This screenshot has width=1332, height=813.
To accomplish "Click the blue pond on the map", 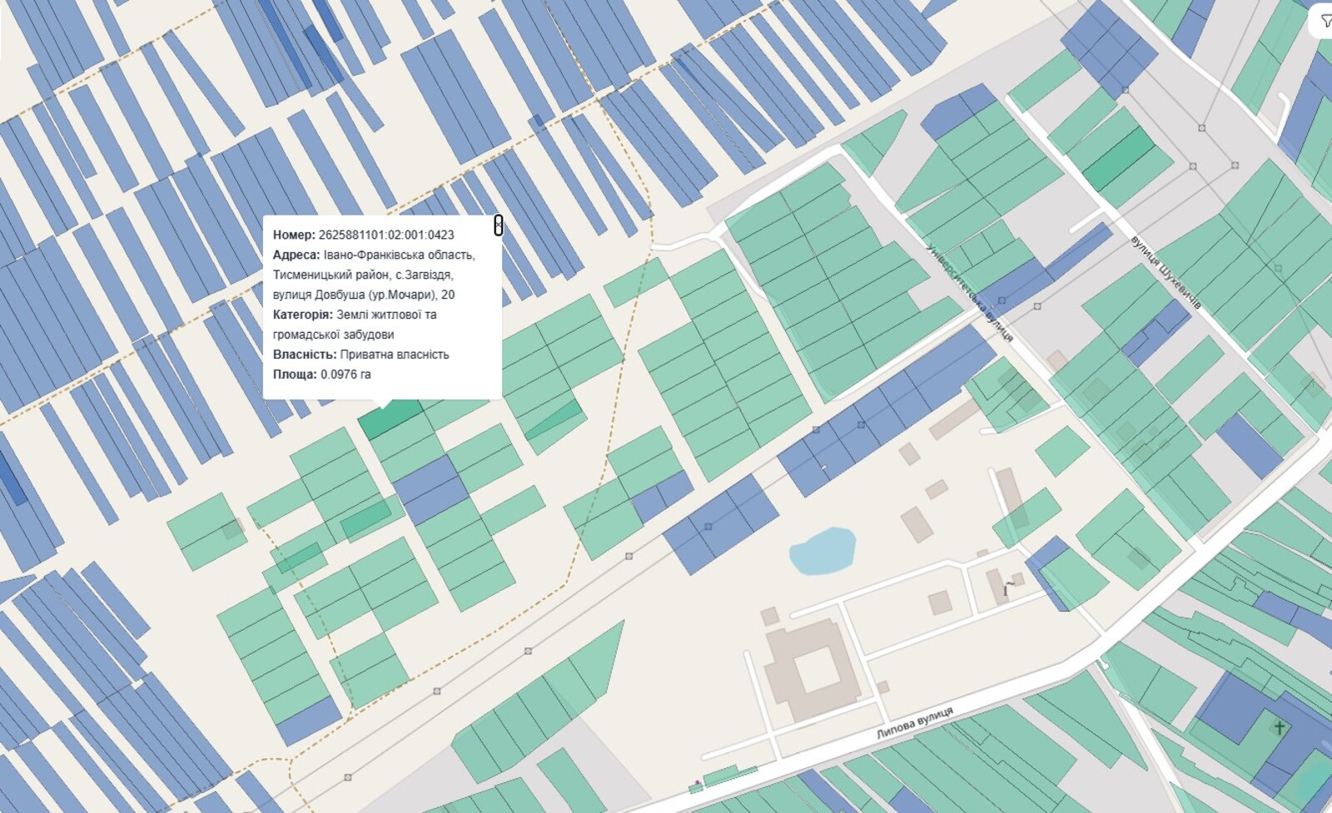I will click(822, 551).
